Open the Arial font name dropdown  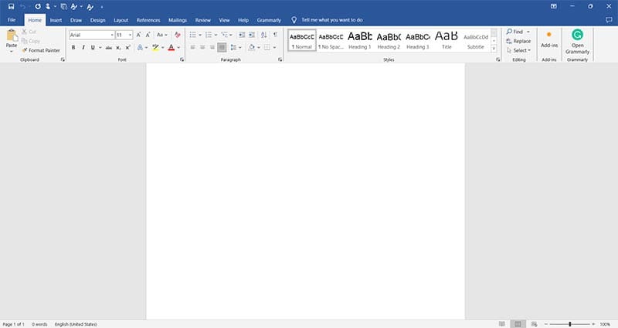112,35
